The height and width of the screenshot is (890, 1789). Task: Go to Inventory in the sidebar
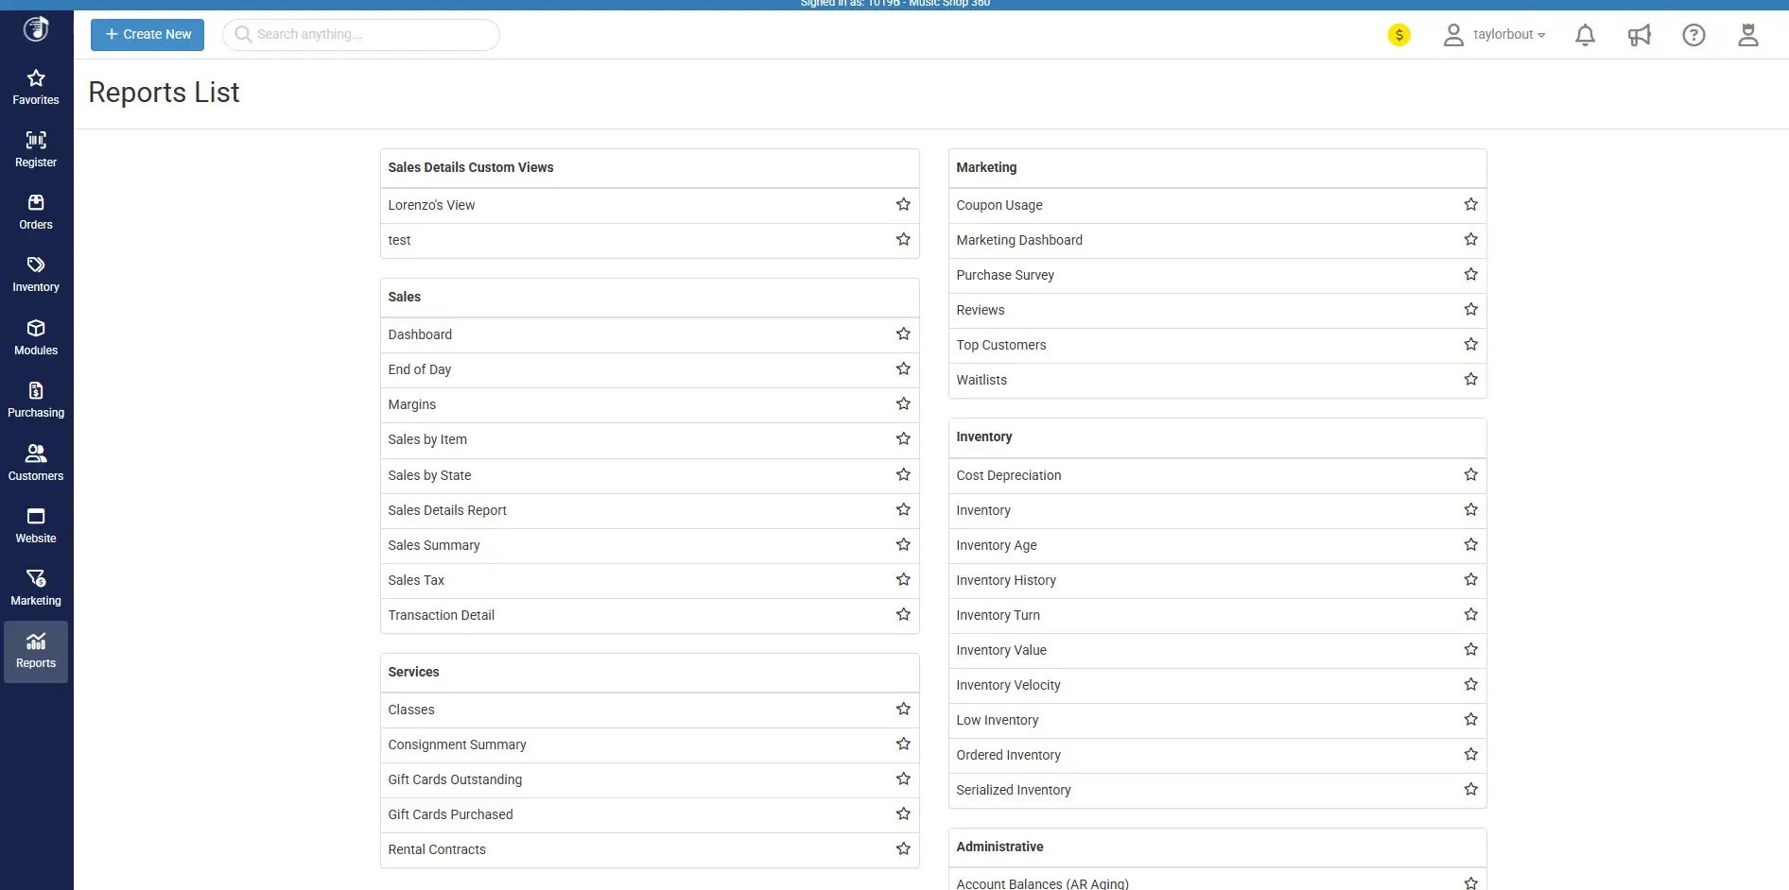point(36,274)
